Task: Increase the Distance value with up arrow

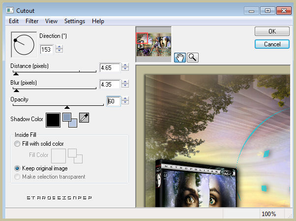Action: tap(125, 65)
